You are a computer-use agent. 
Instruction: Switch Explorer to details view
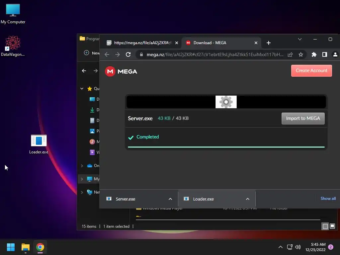pos(325,226)
